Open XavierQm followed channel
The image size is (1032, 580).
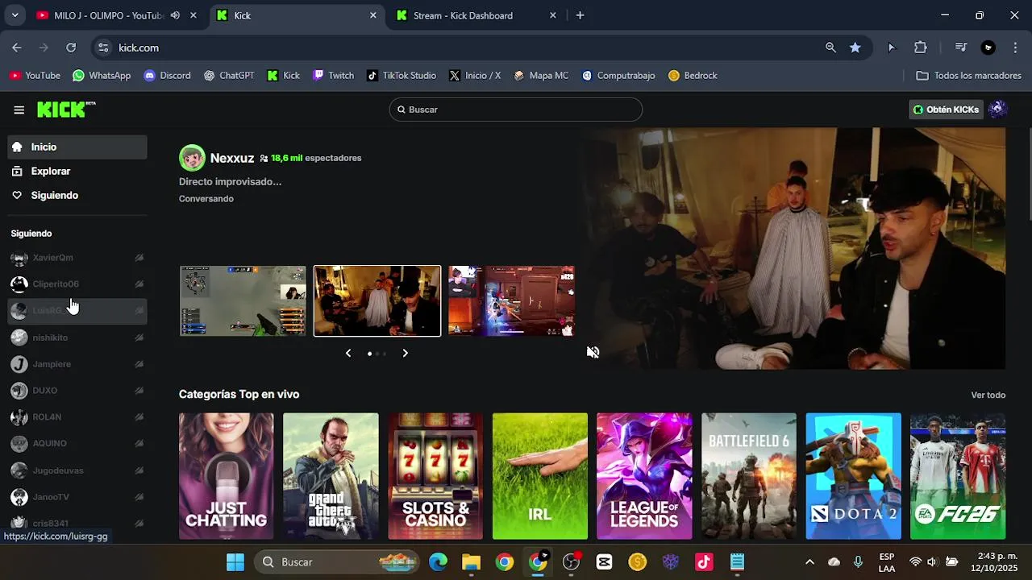[77, 258]
